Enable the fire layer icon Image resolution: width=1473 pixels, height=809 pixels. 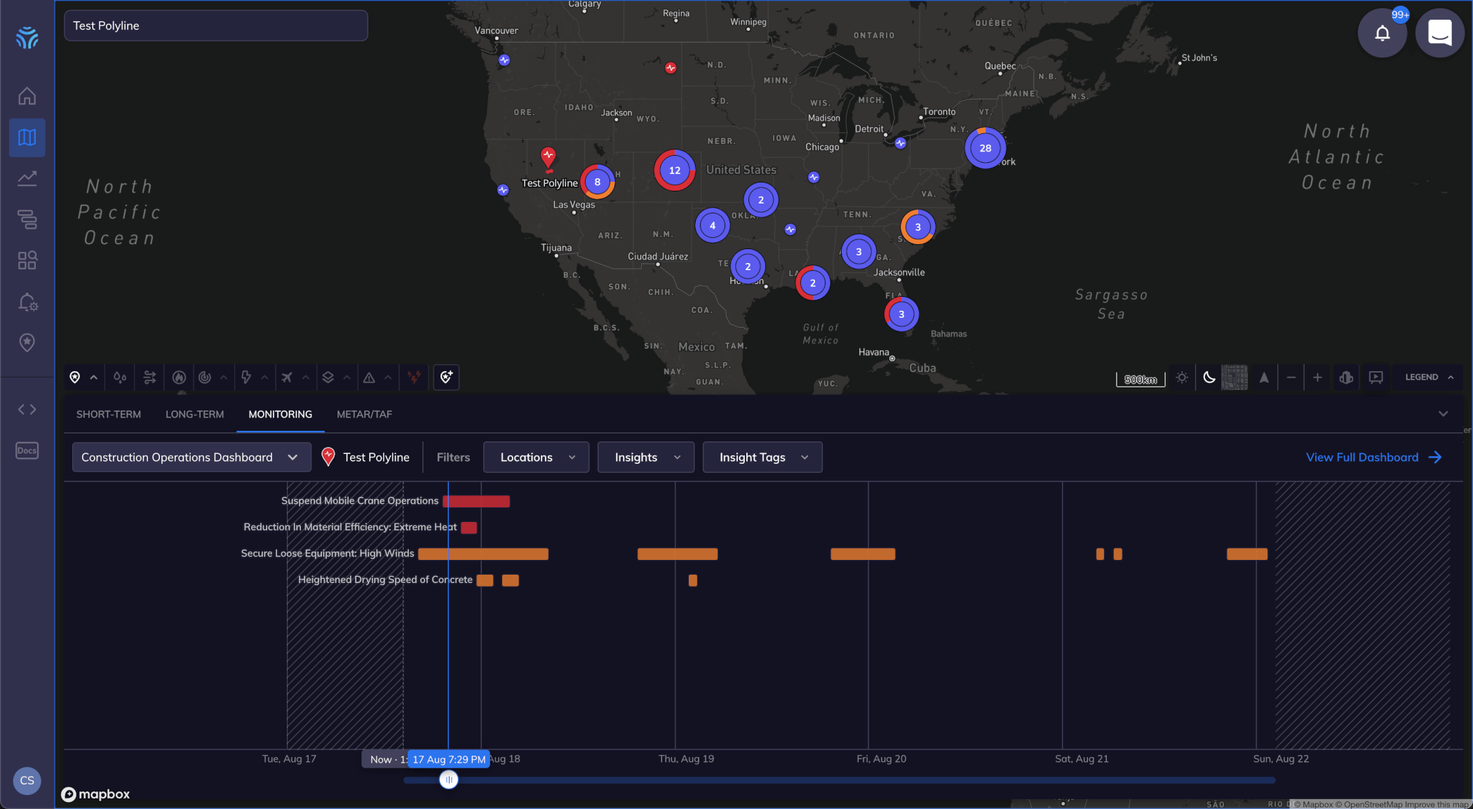click(x=179, y=377)
